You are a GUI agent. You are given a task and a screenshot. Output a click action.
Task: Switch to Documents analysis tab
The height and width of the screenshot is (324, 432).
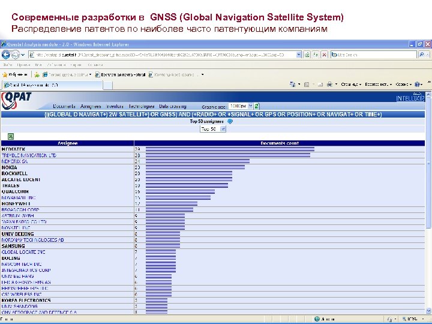click(x=64, y=106)
